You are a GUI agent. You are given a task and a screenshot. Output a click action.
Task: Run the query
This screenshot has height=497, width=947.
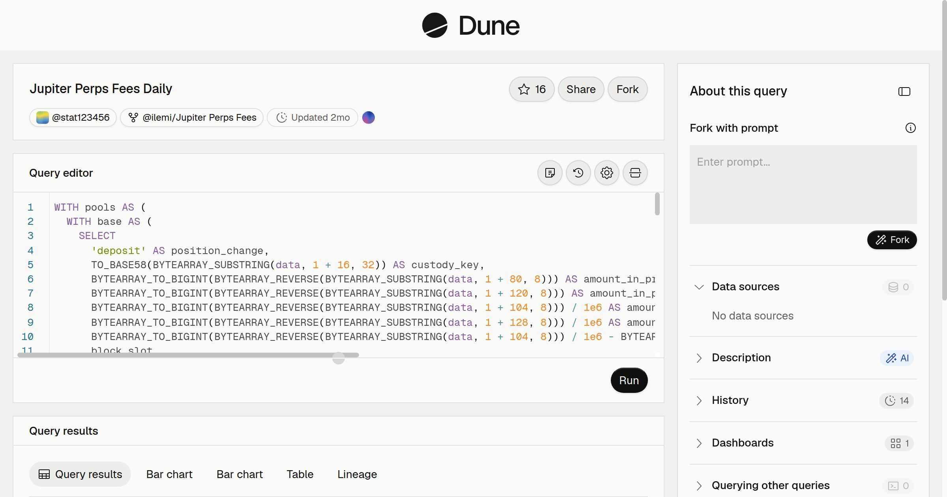[x=629, y=380]
